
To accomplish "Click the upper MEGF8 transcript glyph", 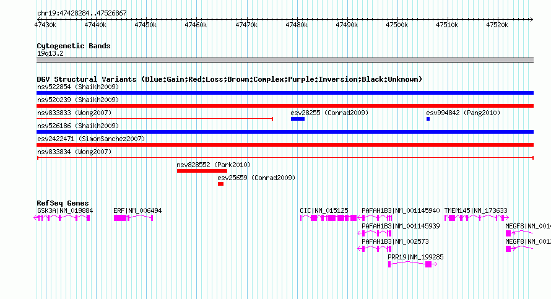I will pos(519,233).
